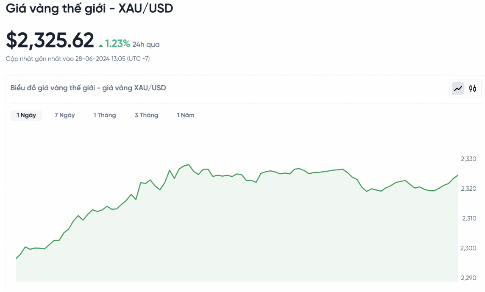
Task: View the 1 Năm chart range
Action: coord(186,115)
